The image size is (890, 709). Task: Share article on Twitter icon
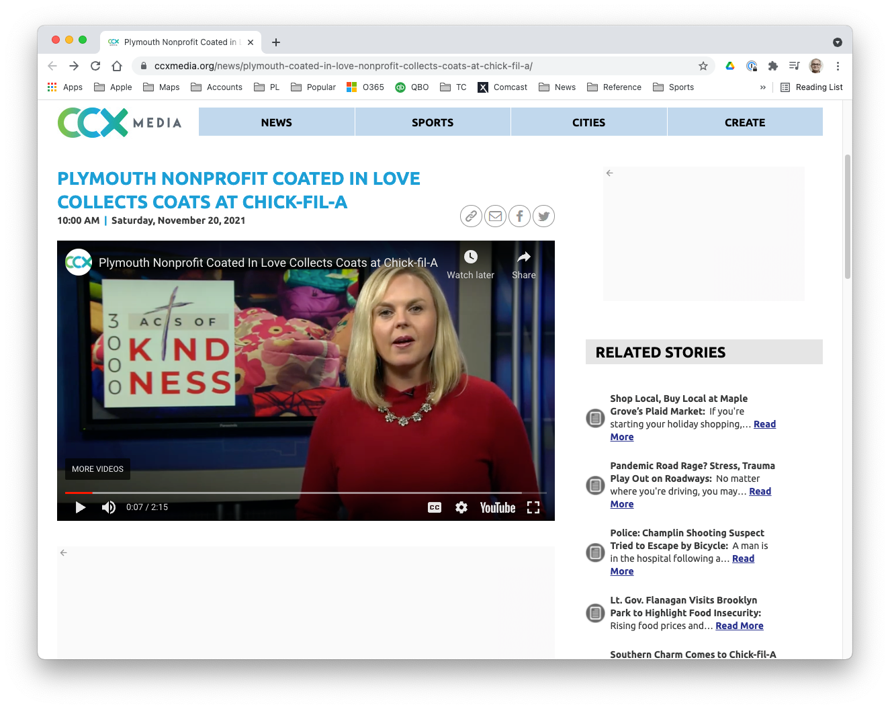543,216
